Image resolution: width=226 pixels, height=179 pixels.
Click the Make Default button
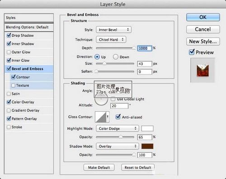click(99, 167)
